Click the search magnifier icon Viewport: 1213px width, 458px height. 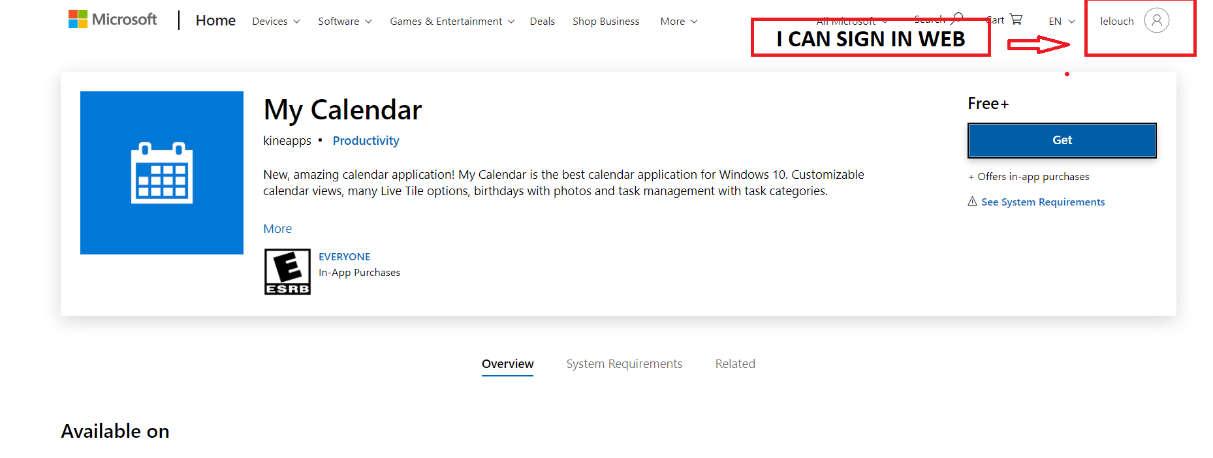[958, 18]
